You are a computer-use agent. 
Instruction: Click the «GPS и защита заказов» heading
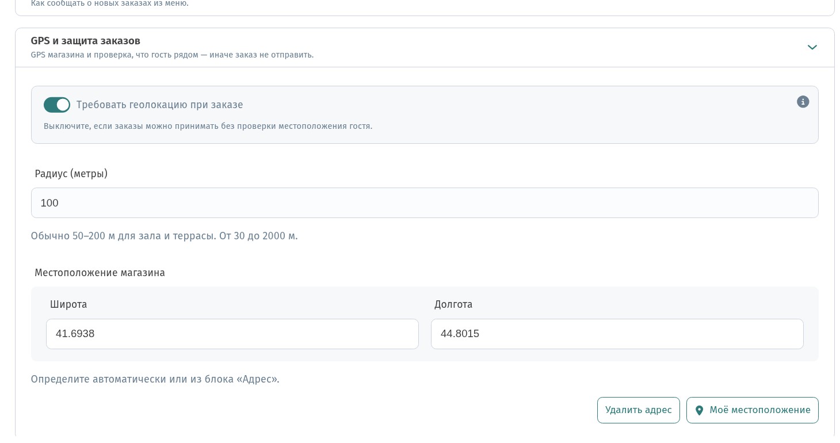(x=86, y=41)
